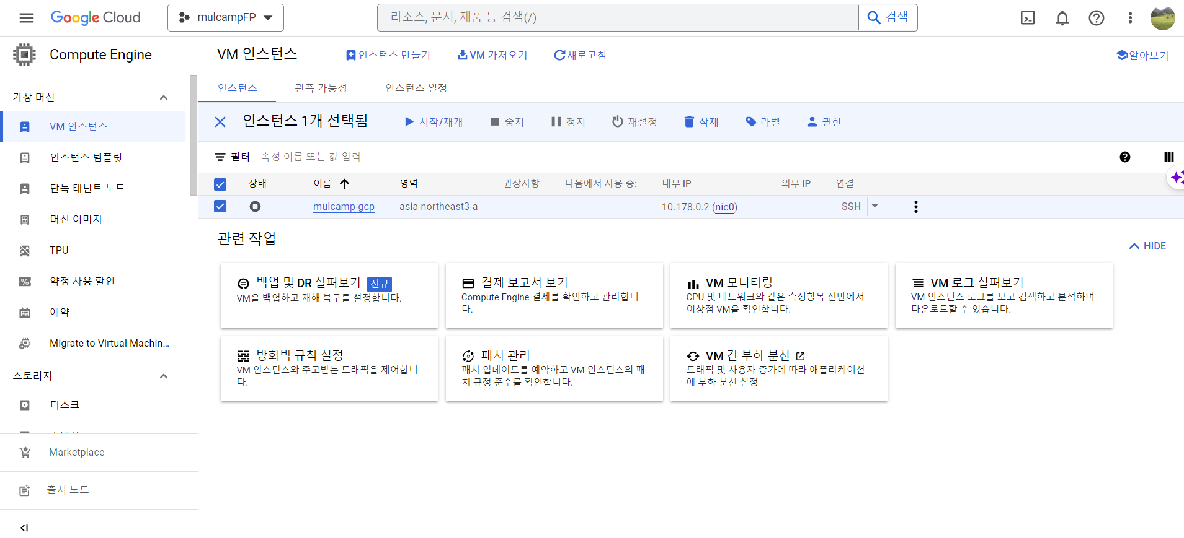
Task: Select 예약 in sidebar
Action: click(x=93, y=313)
